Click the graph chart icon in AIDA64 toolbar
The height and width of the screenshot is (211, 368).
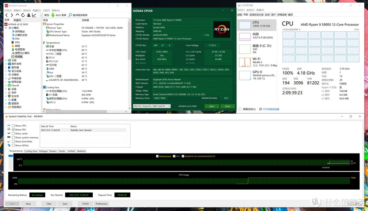[34, 15]
